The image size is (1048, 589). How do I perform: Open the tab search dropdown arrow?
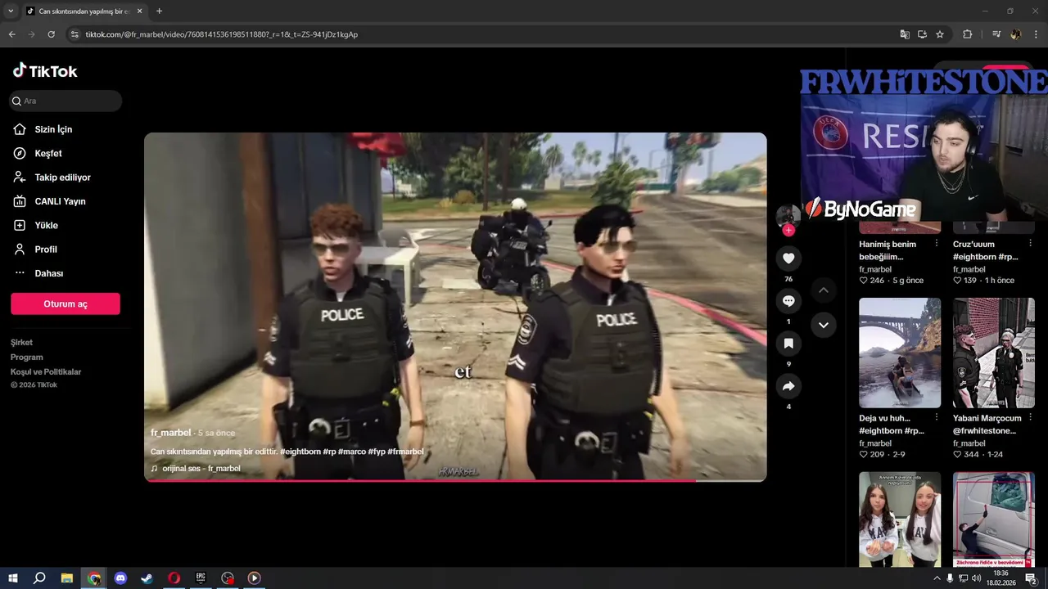point(11,11)
